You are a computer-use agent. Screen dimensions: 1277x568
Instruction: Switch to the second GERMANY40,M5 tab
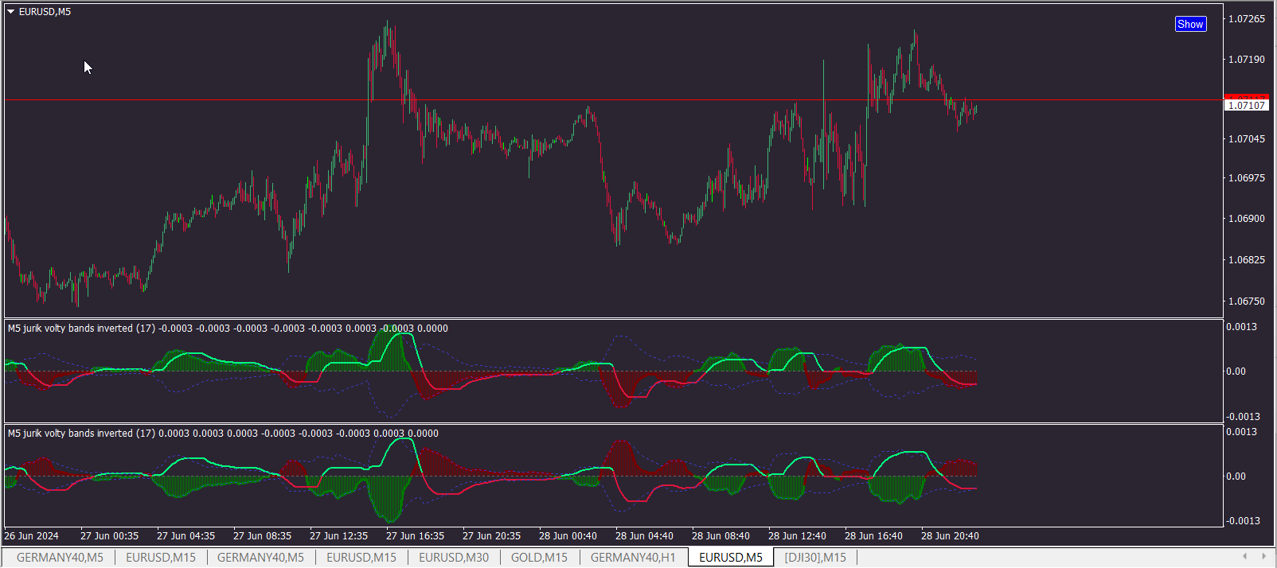tap(260, 558)
